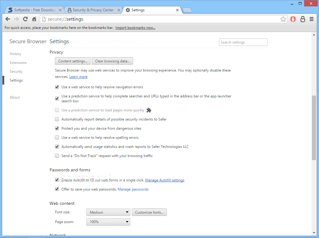Toggle load pages more quickly checkbox
This screenshot has width=319, height=238.
57,110
